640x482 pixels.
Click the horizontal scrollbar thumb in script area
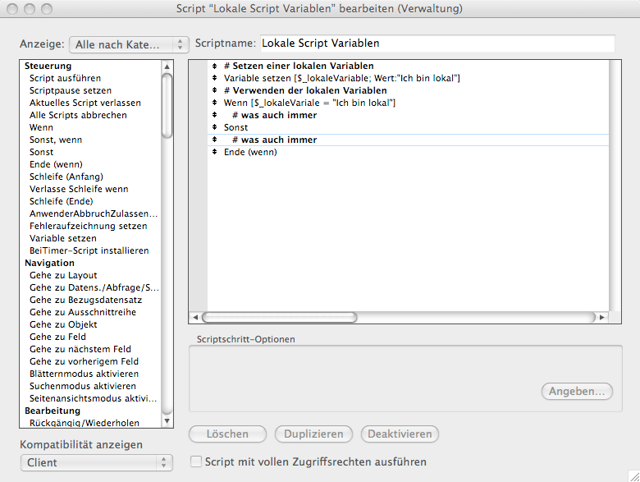279,317
